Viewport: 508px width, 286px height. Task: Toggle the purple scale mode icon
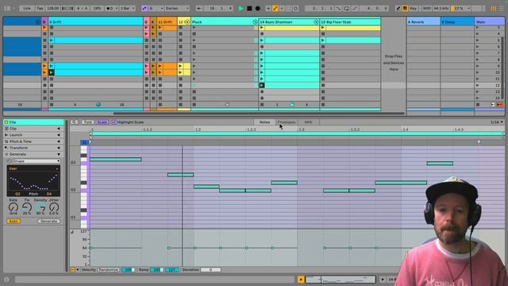coord(144,9)
